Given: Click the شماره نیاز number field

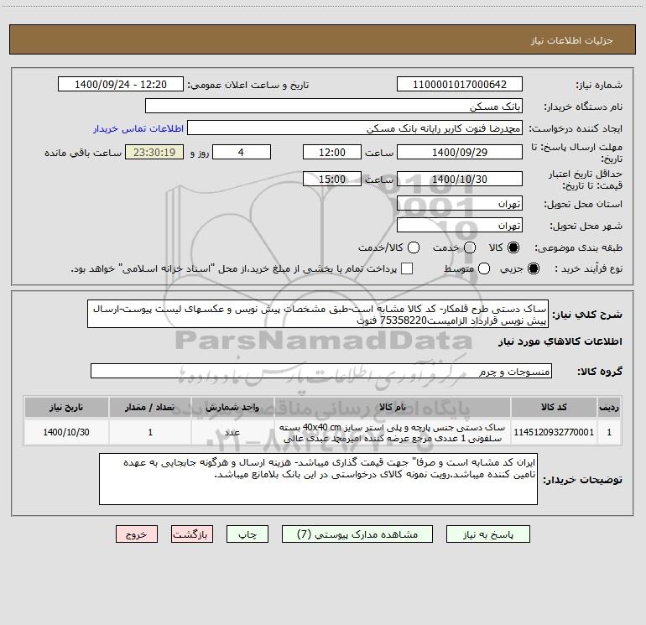Looking at the screenshot, I should pyautogui.click(x=460, y=84).
